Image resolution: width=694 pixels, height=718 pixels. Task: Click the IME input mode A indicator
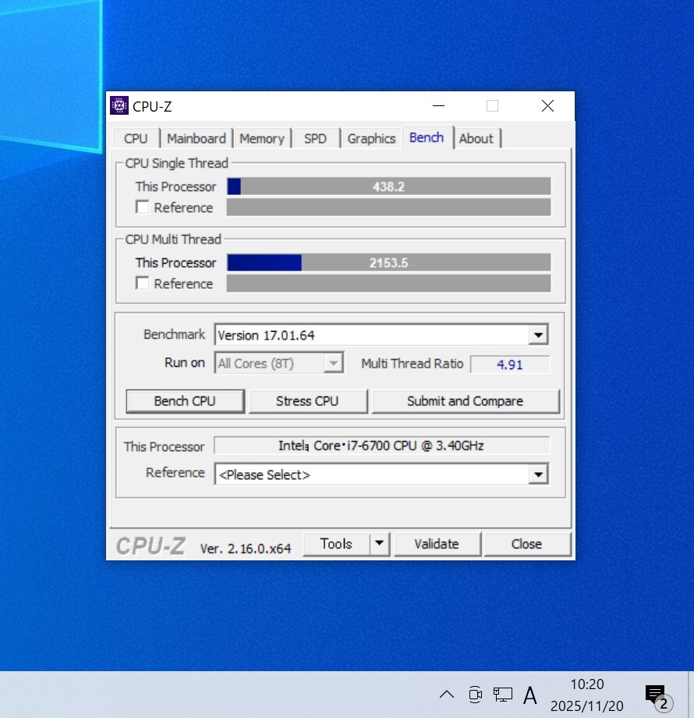(530, 694)
